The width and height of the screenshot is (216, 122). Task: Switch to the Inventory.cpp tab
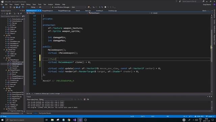112,11
